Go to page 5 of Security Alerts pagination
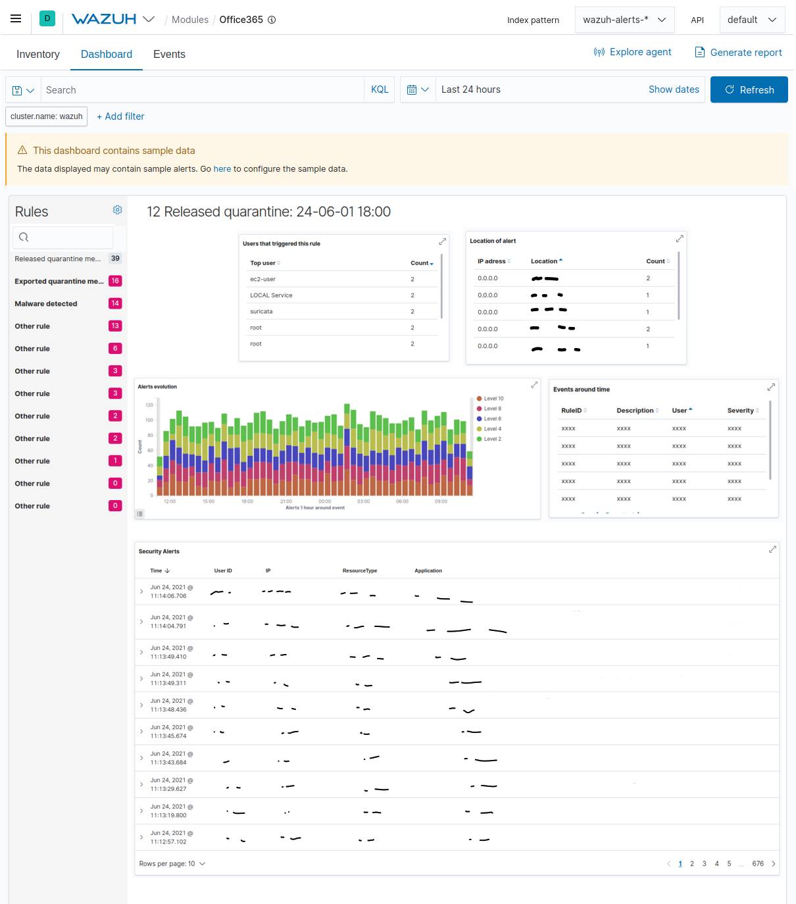Viewport: 796px width, 904px height. click(x=729, y=863)
